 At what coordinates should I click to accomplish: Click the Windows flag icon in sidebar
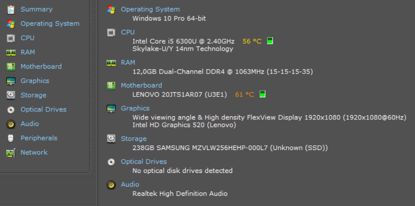tap(11, 24)
